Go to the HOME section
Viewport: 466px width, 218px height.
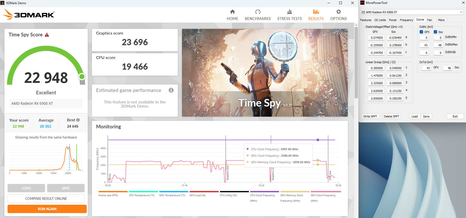coord(232,15)
